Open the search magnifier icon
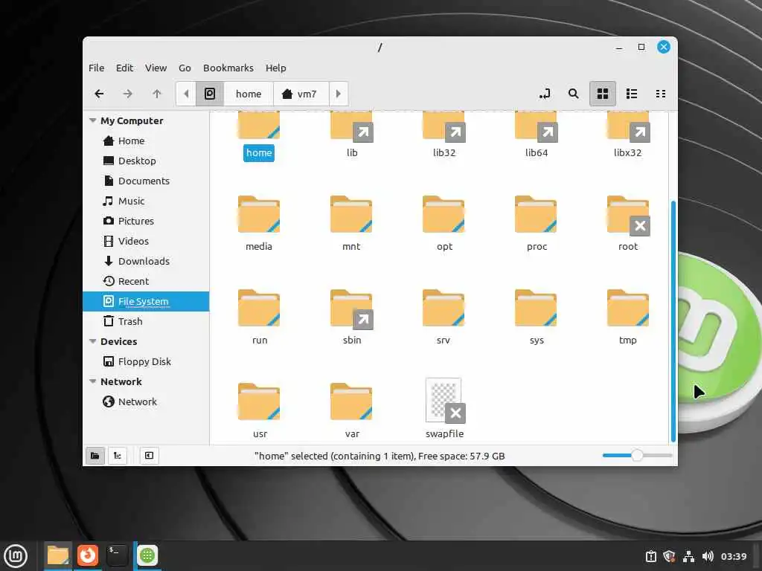762x571 pixels. [574, 94]
